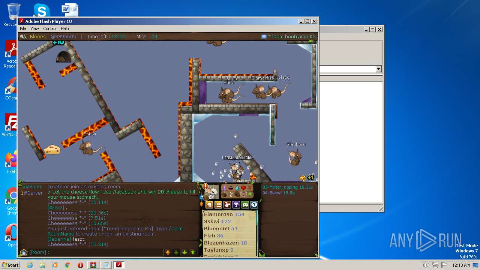Click the [Japanna] name in chat
The image size is (480, 270).
59,239
